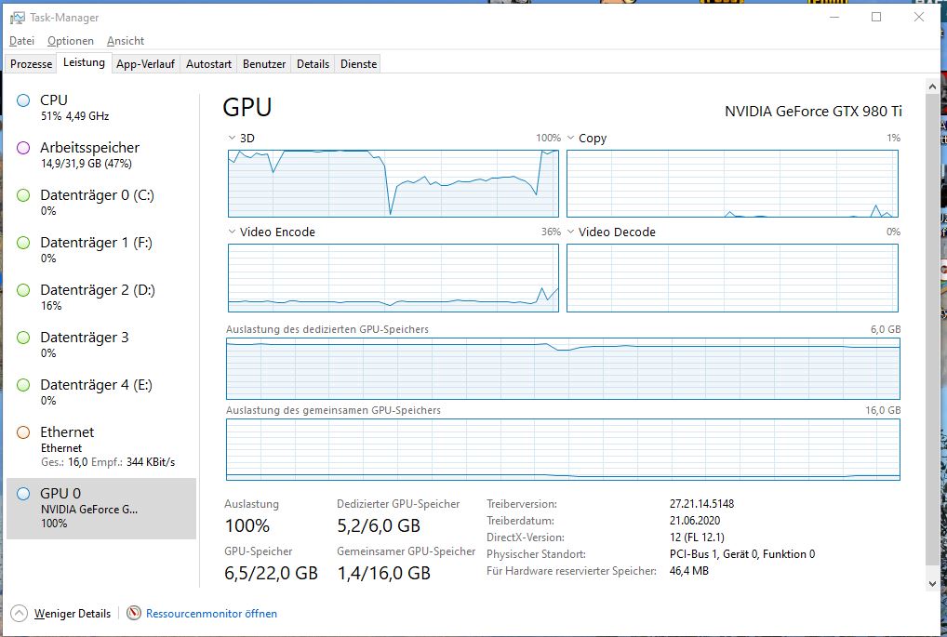
Task: Open the Optionen menu
Action: point(70,41)
